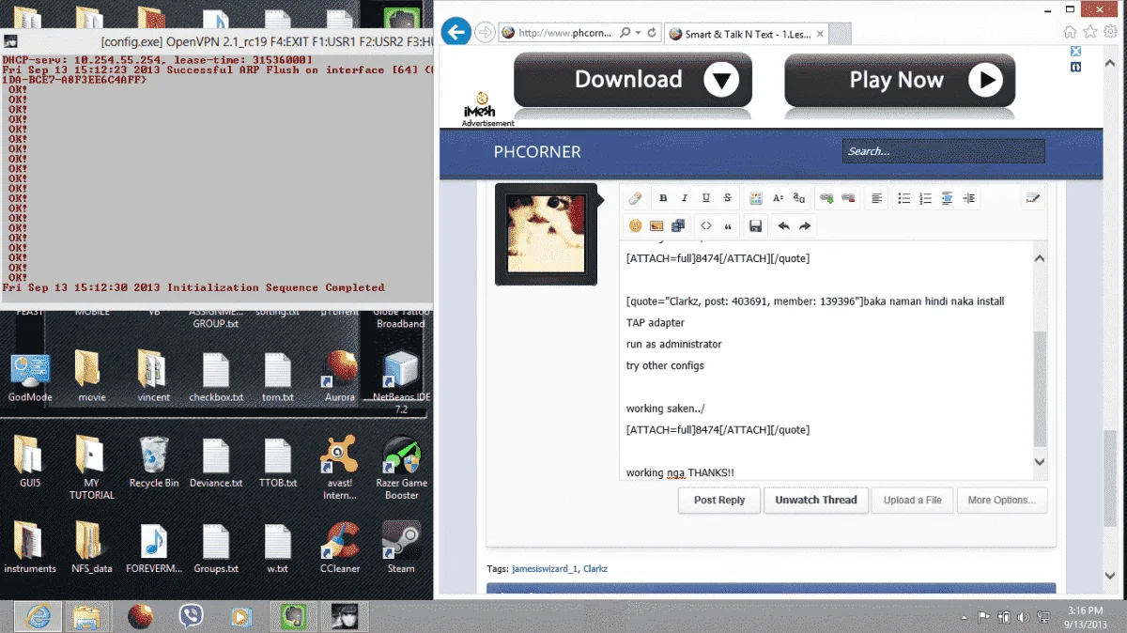The width and height of the screenshot is (1127, 633).
Task: Open Internet Explorer from the taskbar
Action: pos(38,616)
